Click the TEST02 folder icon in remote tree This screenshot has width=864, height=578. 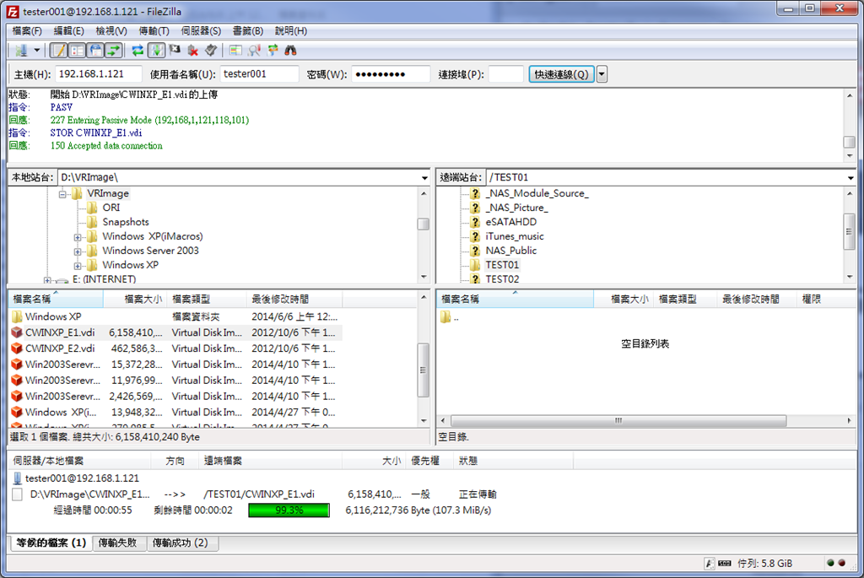[x=475, y=278]
